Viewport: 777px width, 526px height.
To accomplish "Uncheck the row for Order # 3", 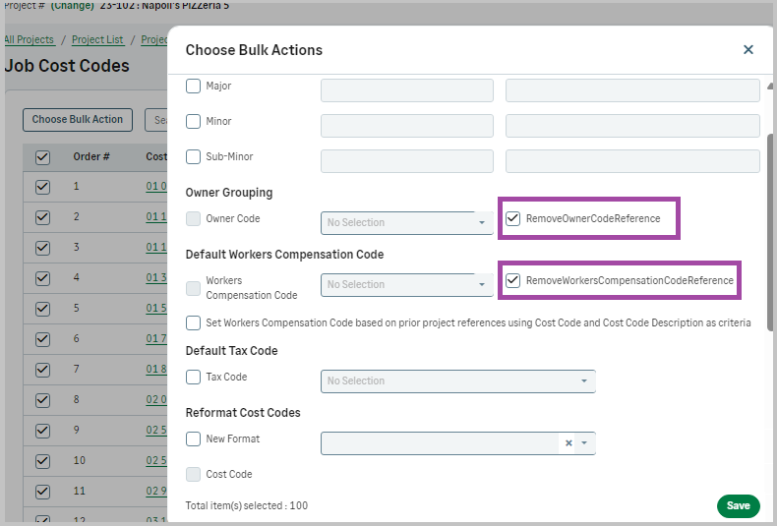I will coord(42,248).
